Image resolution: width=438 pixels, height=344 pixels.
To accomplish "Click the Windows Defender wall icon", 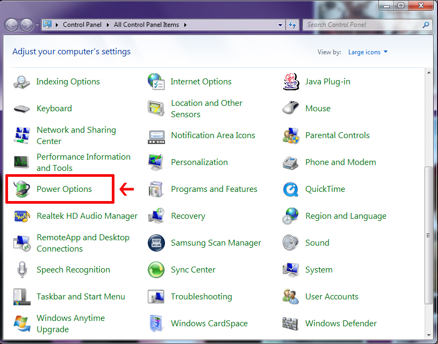I will point(291,324).
